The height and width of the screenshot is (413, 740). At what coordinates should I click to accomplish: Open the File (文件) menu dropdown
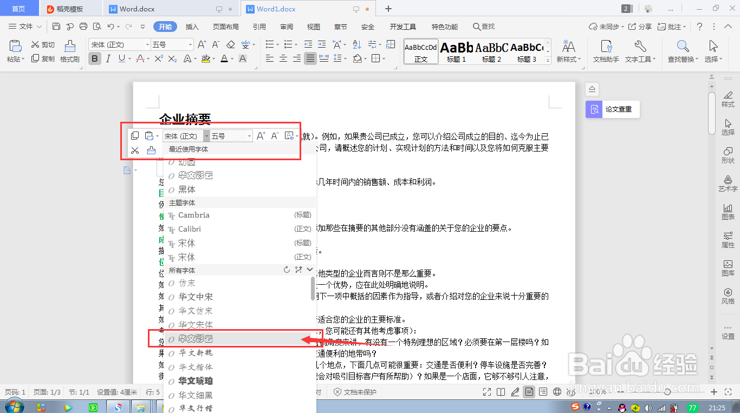point(25,27)
